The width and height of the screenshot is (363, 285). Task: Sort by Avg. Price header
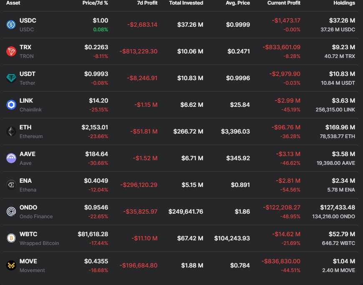click(x=238, y=3)
